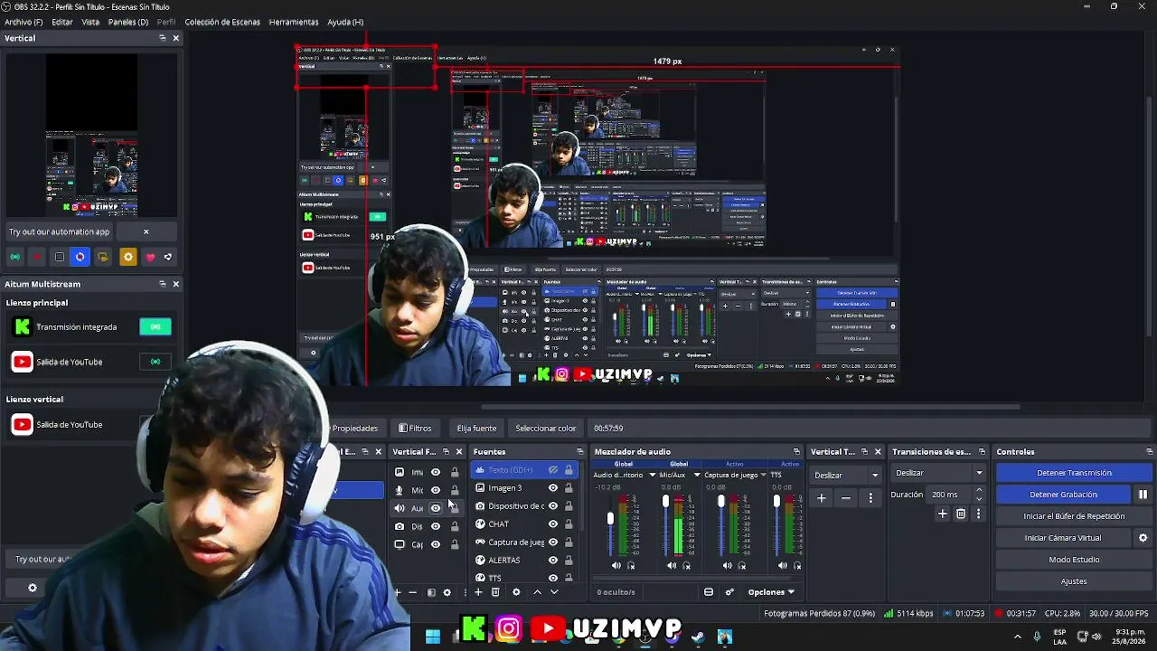Click the pink heart icon
The image size is (1157, 651).
click(150, 257)
